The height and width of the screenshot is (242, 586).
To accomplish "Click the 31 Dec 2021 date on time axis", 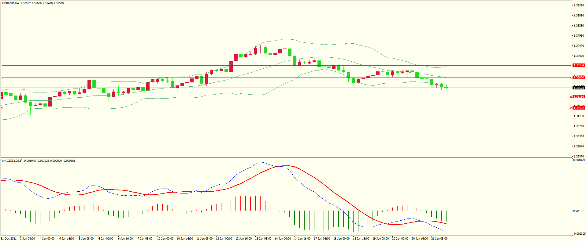I will click(x=9, y=239).
